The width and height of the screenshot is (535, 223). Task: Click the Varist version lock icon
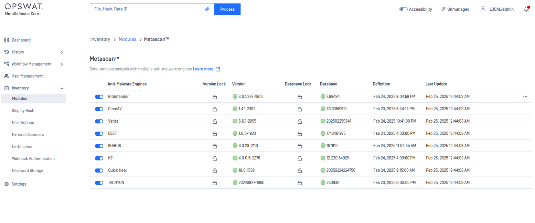[215, 121]
